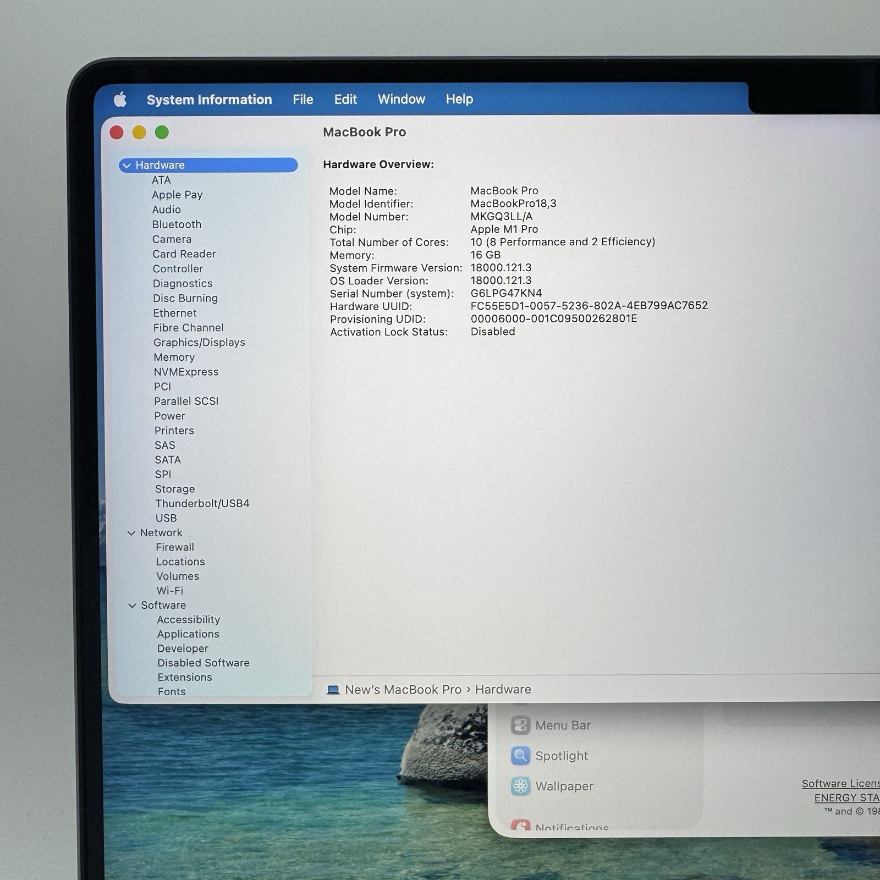Select Wi-Fi in the sidebar
The width and height of the screenshot is (880, 880).
click(x=170, y=591)
